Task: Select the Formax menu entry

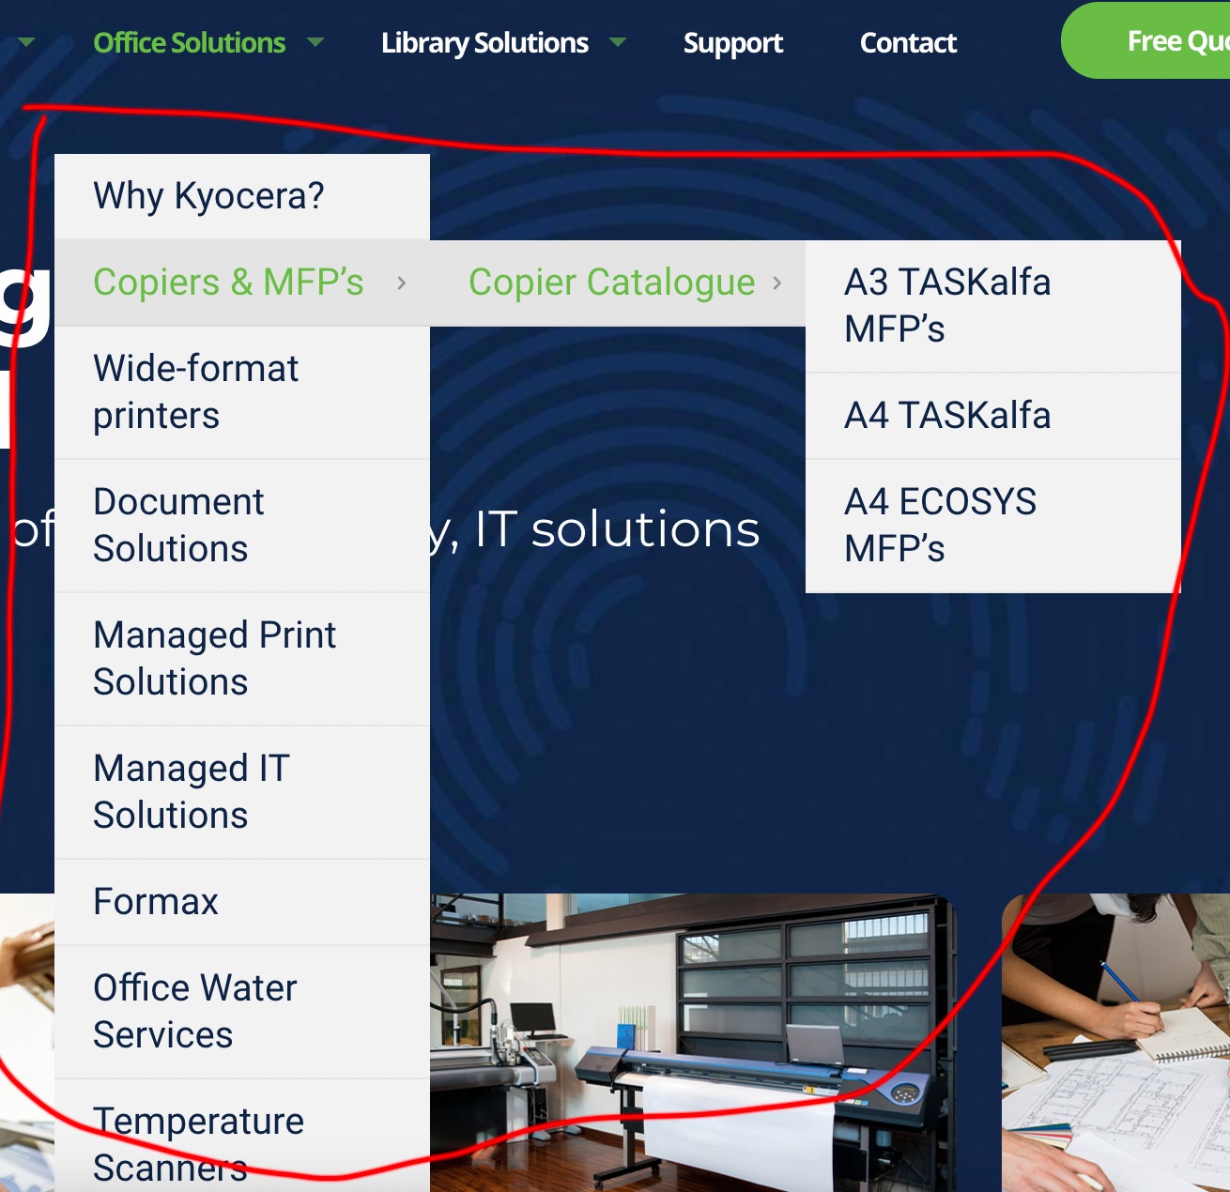Action: pos(242,902)
